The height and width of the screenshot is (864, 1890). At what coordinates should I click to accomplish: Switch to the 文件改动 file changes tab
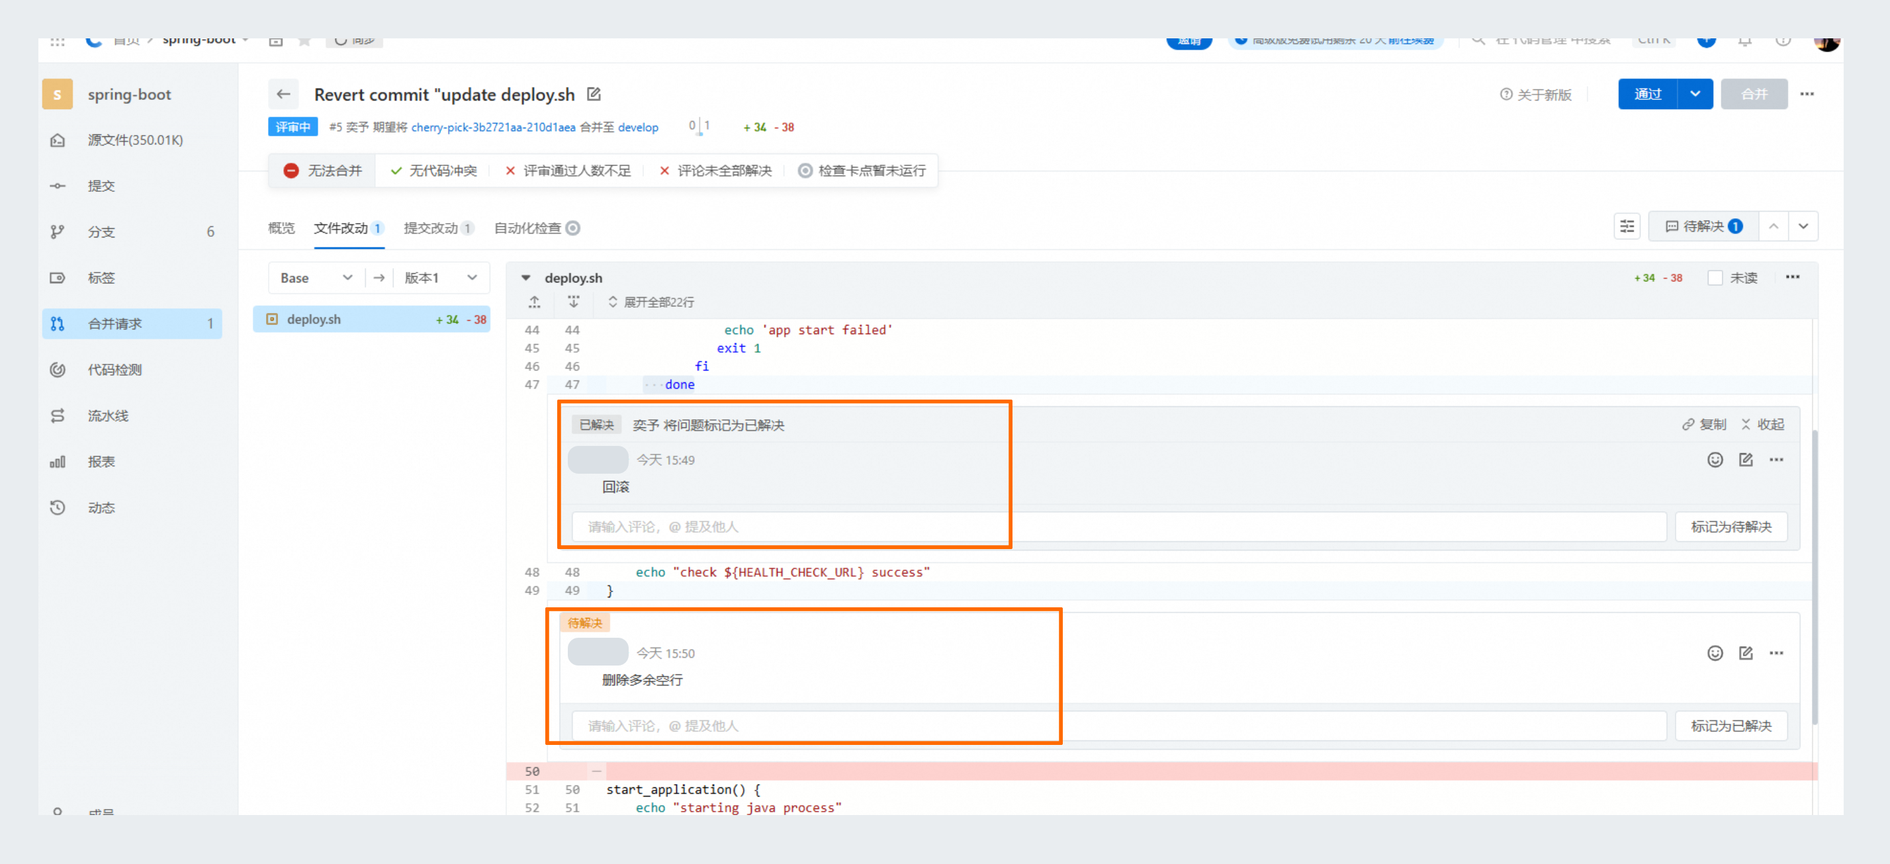click(349, 228)
